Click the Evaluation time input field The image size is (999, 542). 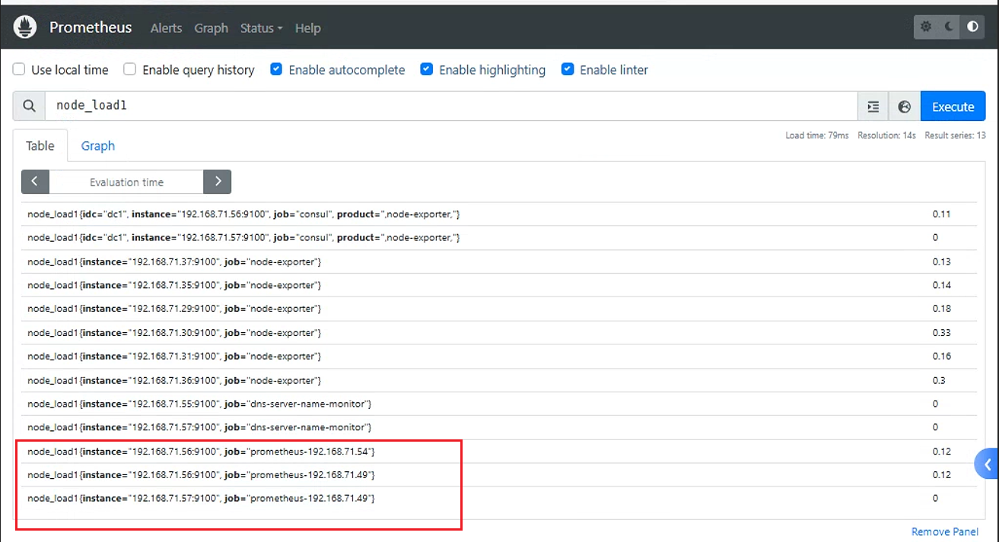tap(126, 182)
